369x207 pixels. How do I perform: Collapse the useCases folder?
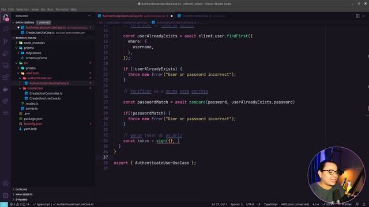(32, 73)
